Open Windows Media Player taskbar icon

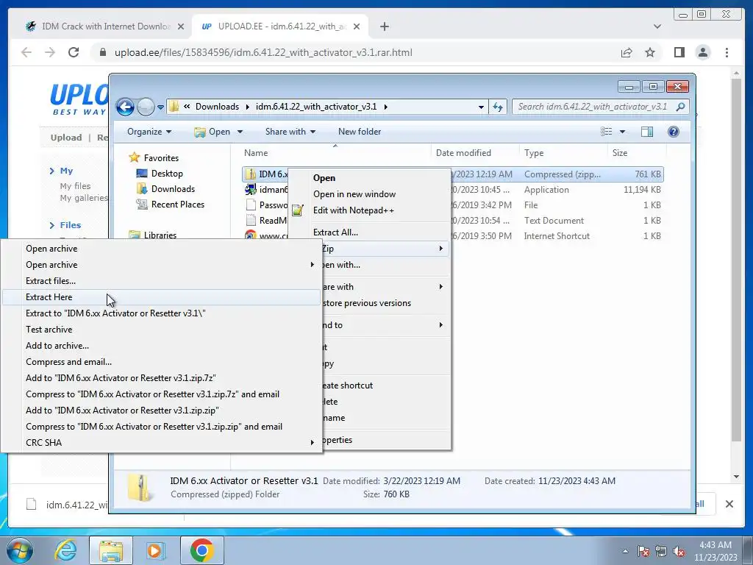[x=156, y=550]
